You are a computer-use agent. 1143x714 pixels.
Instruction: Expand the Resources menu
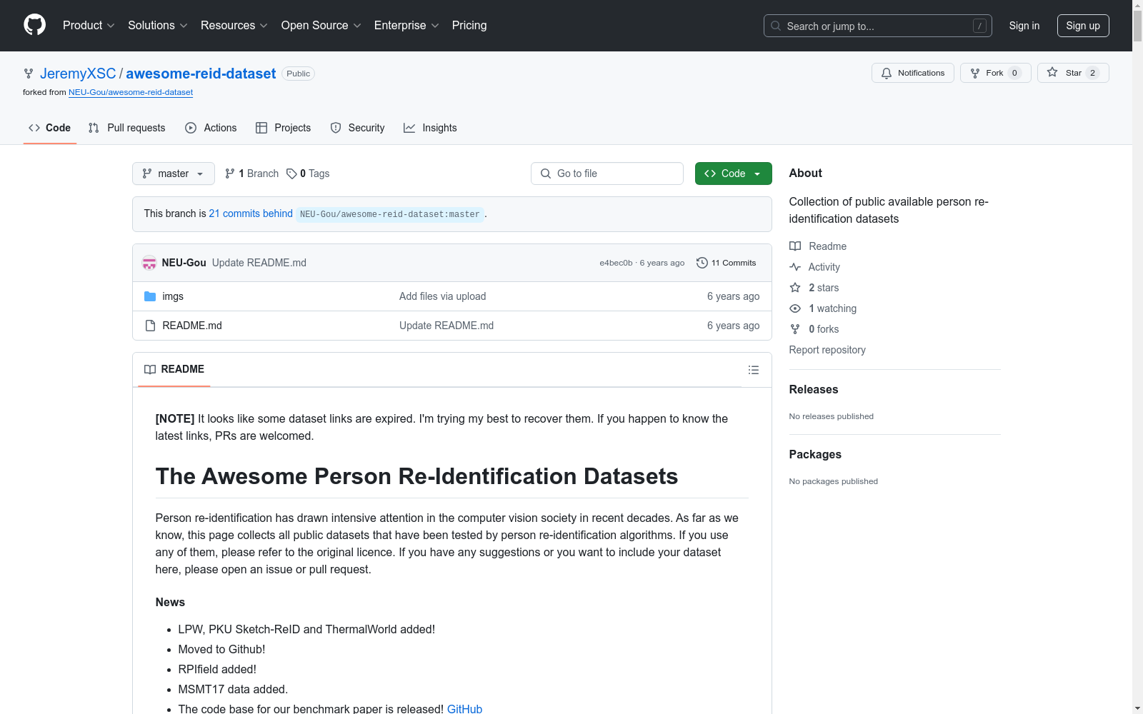(x=234, y=25)
